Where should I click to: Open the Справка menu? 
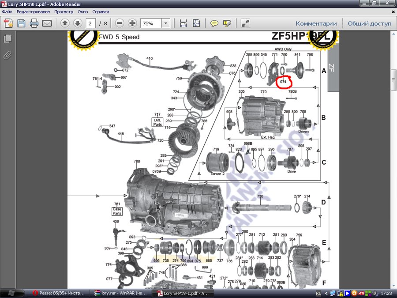101,11
